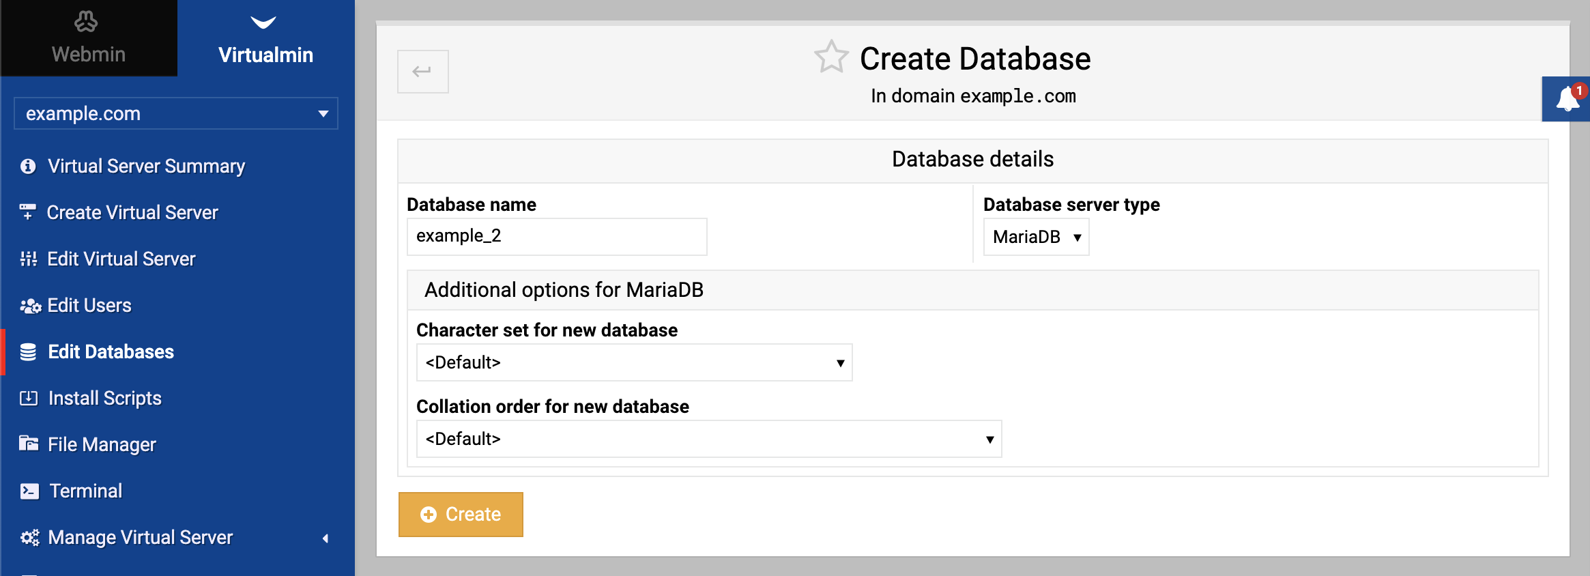This screenshot has height=576, width=1590.
Task: Click the favorite star beside Create Database
Action: click(x=831, y=57)
